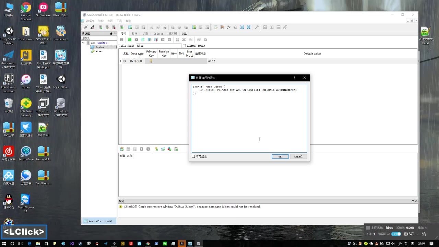Switch to the 结构 tab
The width and height of the screenshot is (439, 247).
(123, 34)
